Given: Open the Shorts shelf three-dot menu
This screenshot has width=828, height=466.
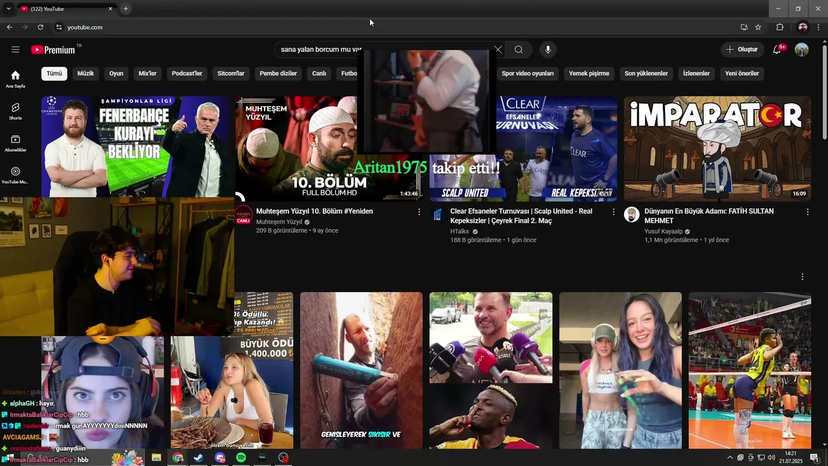Looking at the screenshot, I should point(803,276).
